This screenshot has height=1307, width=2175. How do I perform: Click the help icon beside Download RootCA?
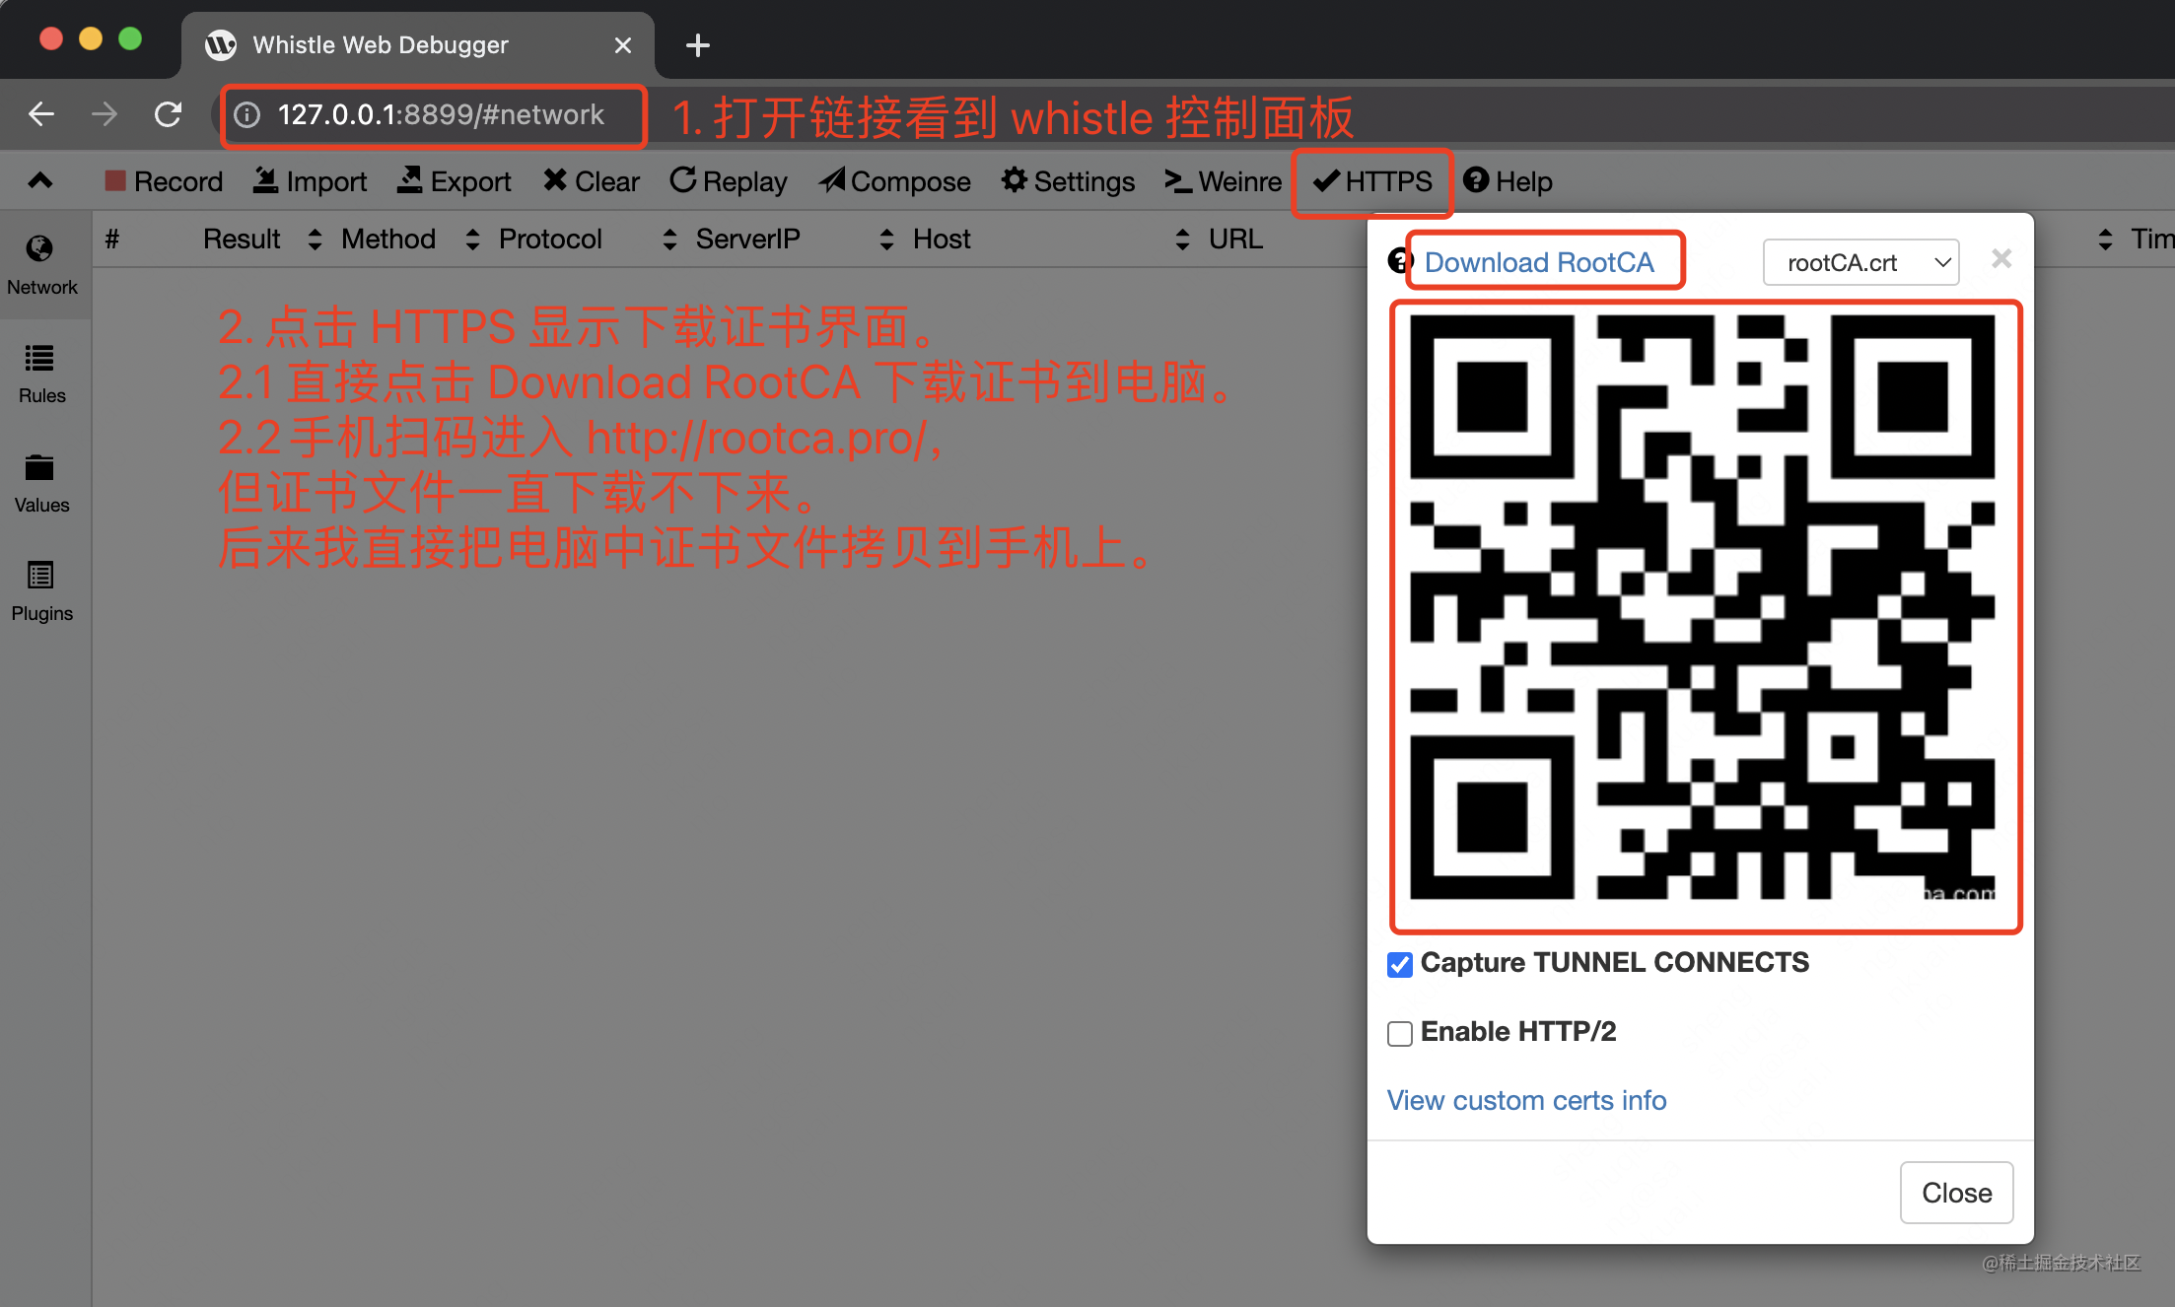click(x=1399, y=260)
